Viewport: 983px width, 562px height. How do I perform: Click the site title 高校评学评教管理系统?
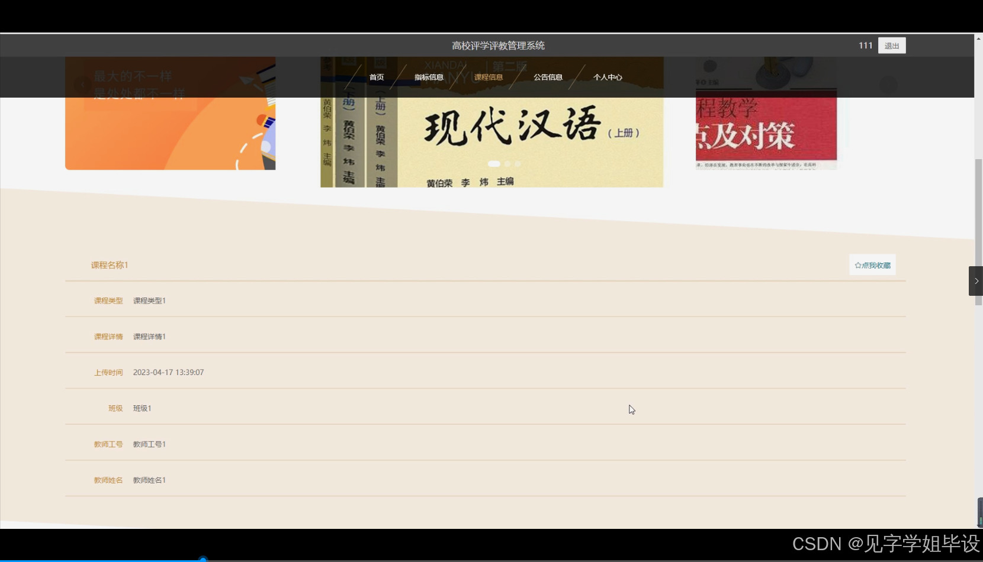click(498, 45)
